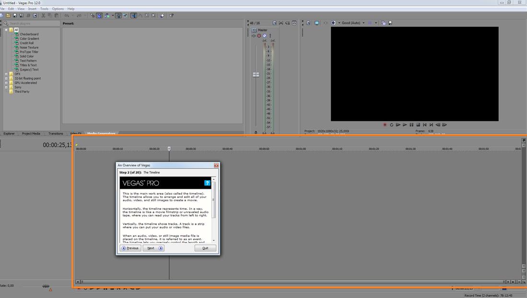Click Previous in Overview of Vegas dialog
The image size is (527, 298).
130,248
